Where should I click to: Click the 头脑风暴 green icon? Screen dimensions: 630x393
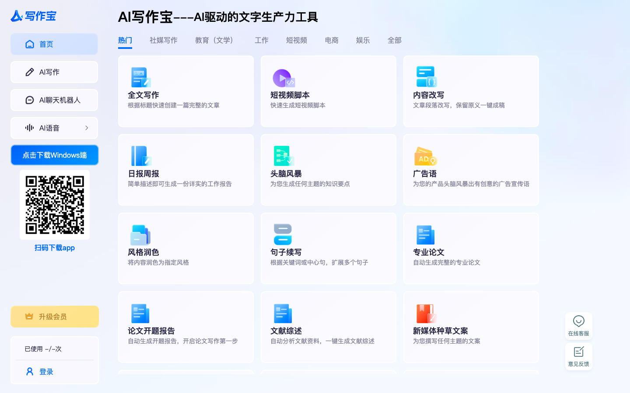pyautogui.click(x=283, y=156)
